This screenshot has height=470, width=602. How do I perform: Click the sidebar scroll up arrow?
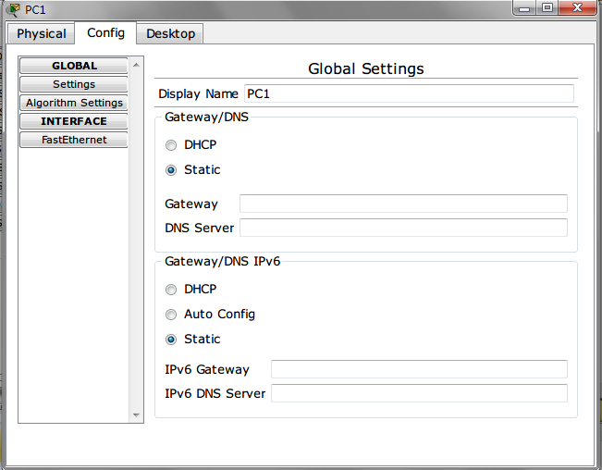(x=136, y=65)
